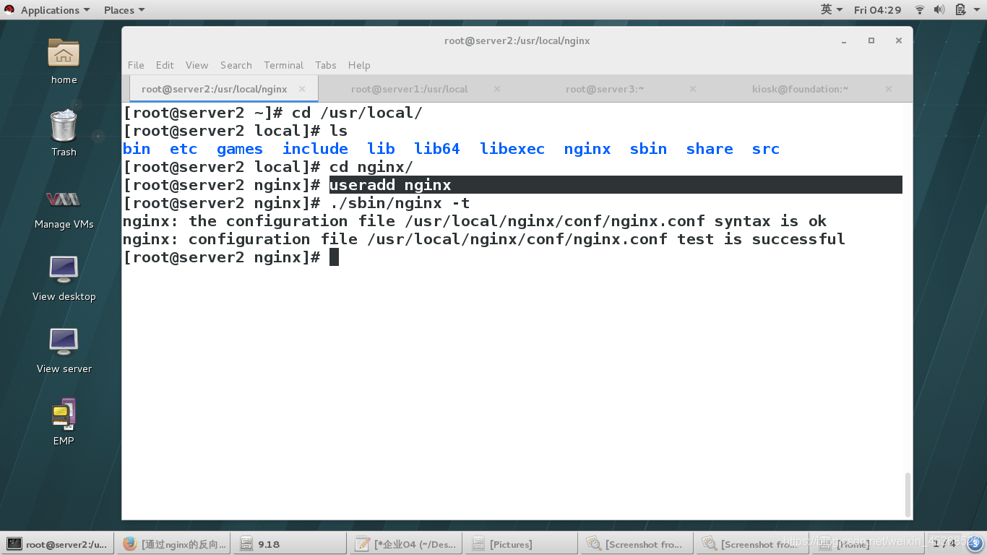This screenshot has height=555, width=987.
Task: Click 'libexec' in ls output
Action: click(512, 149)
